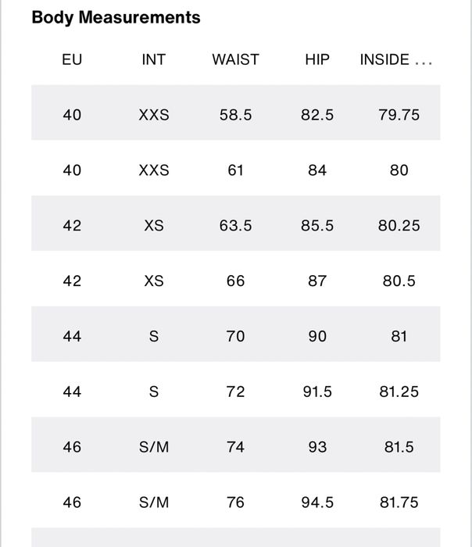
Task: Select the inside leg value 81.25
Action: (399, 391)
